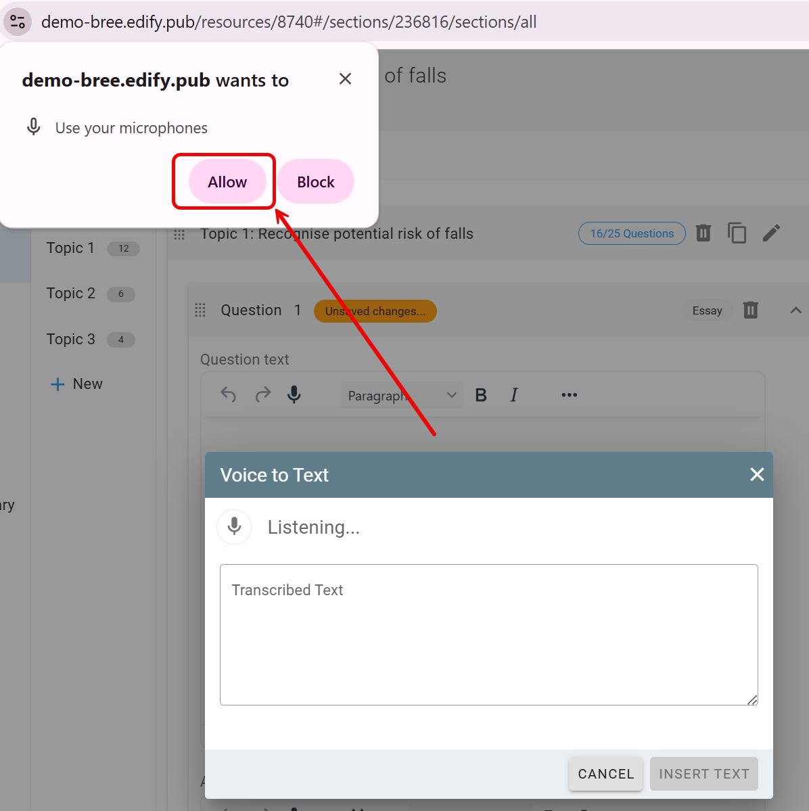809x811 pixels.
Task: Click the redo arrow in editor toolbar
Action: tap(262, 395)
